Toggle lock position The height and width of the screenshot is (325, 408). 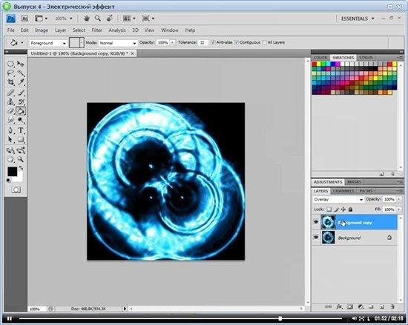pos(343,210)
